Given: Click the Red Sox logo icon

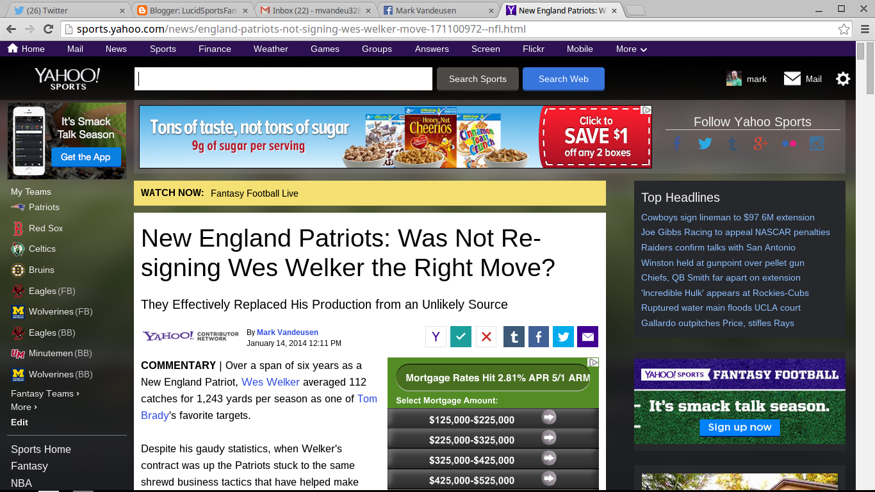Looking at the screenshot, I should (x=18, y=228).
